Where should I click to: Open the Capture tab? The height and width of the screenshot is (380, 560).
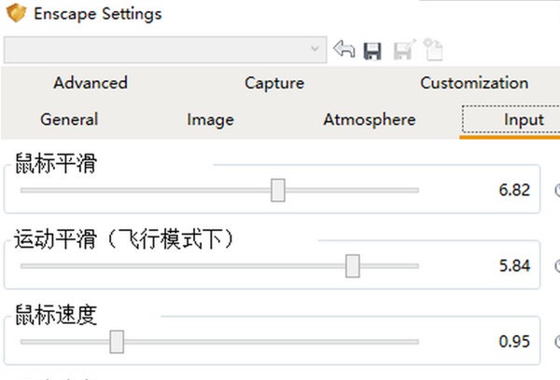click(x=274, y=83)
